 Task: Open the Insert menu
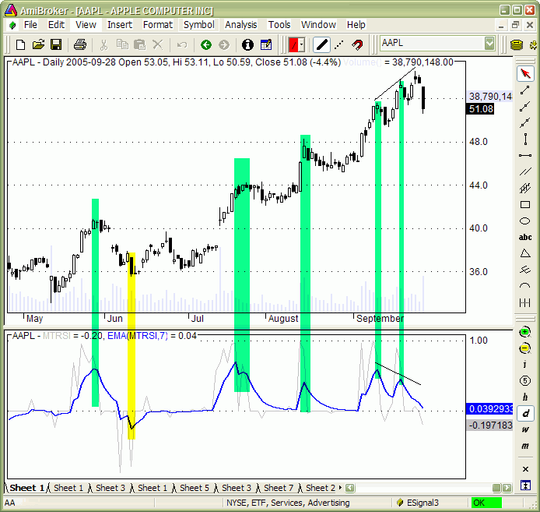pyautogui.click(x=120, y=25)
